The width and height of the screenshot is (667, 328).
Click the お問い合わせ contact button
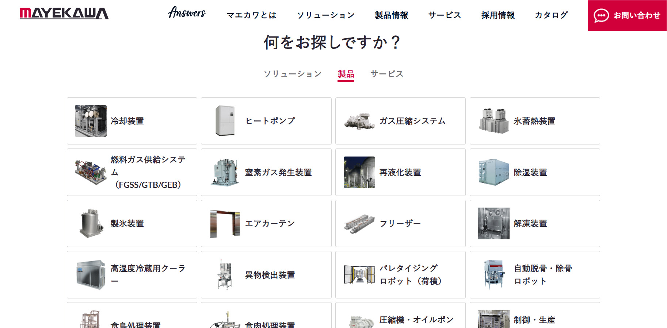[627, 16]
